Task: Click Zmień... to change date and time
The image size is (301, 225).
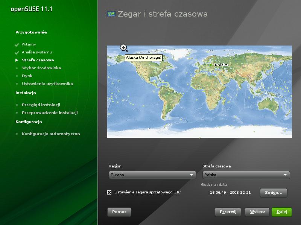Action: click(x=274, y=193)
